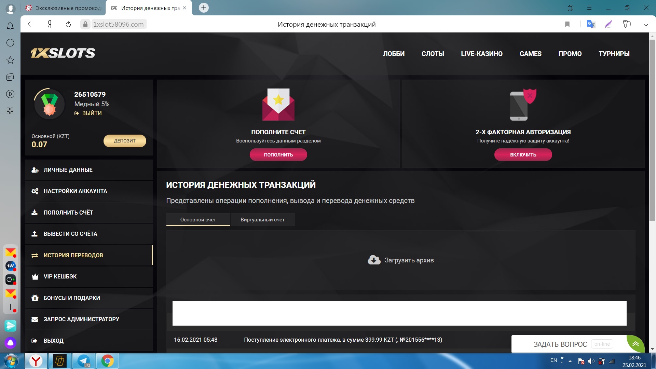
Task: Open the Telegram icon in the taskbar
Action: pyautogui.click(x=84, y=361)
